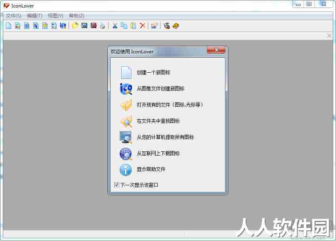The height and width of the screenshot is (241, 336).
Task: Open the 视图(Y) menu
Action: [x=55, y=15]
